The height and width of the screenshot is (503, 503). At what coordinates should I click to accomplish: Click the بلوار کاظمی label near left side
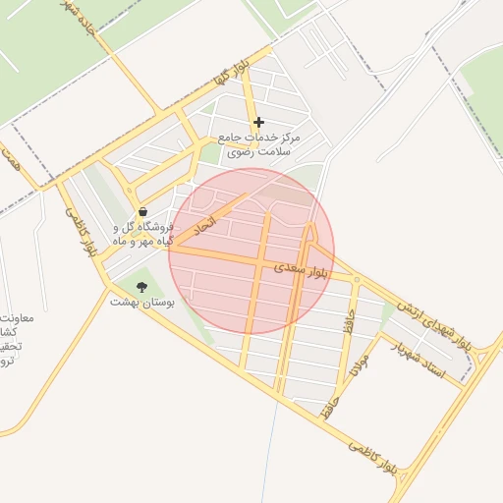pyautogui.click(x=82, y=232)
